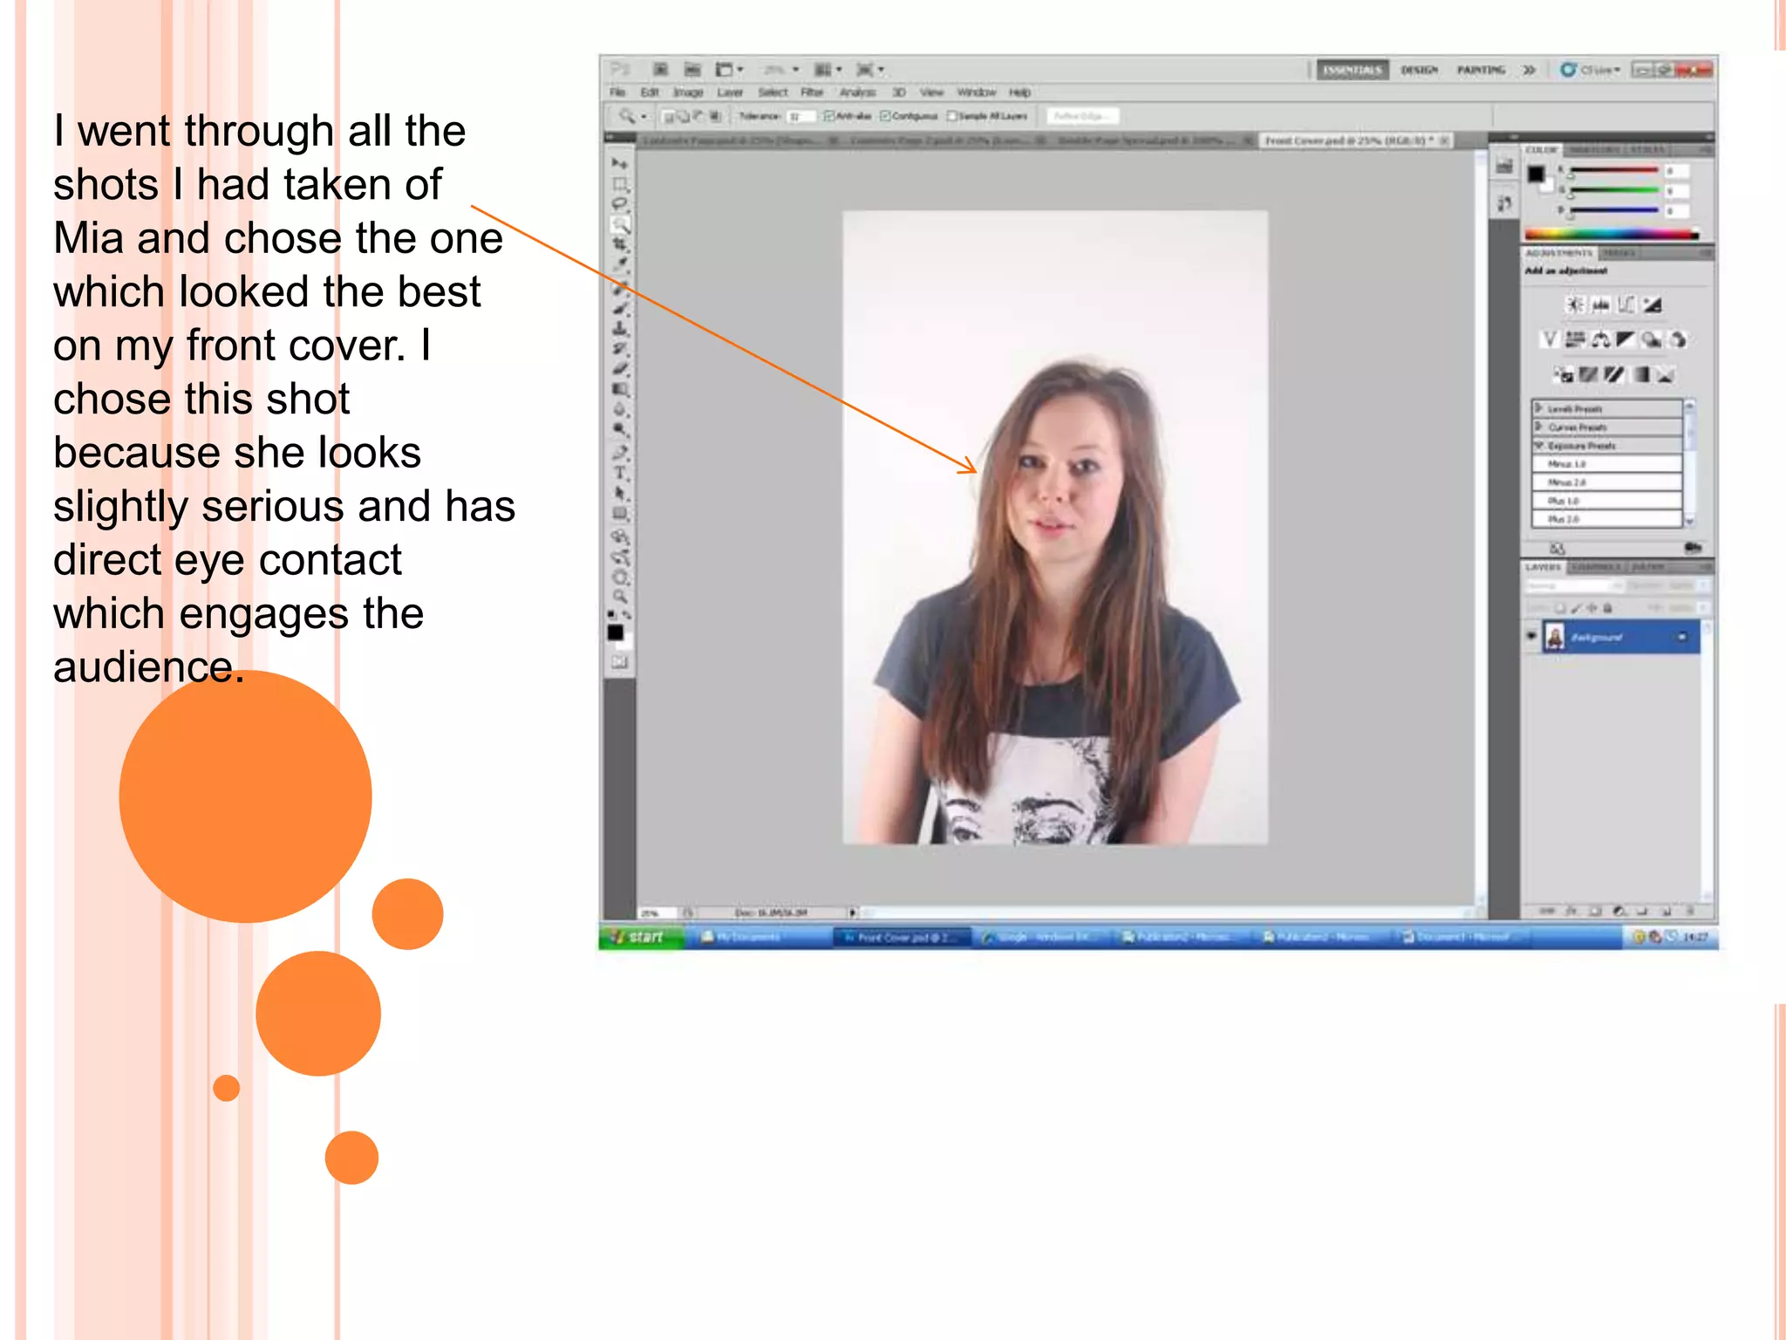Screen dimensions: 1786x1340
Task: Add a Curves adjustment
Action: coord(1626,304)
